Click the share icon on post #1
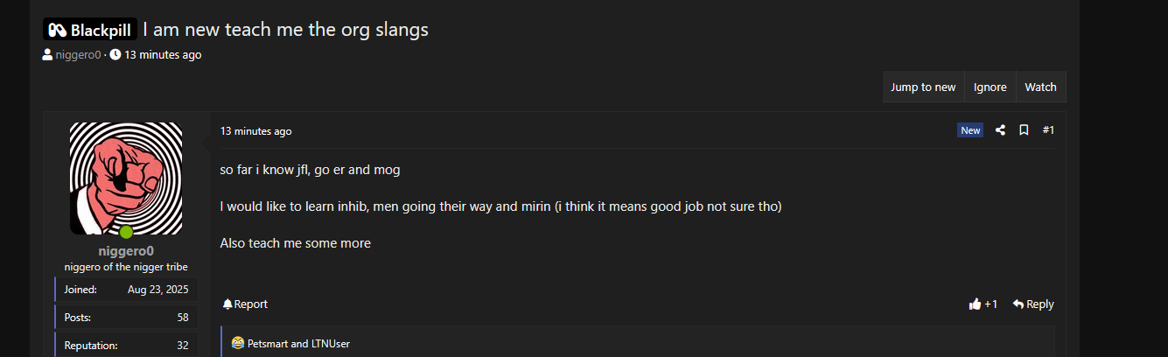 point(1000,130)
